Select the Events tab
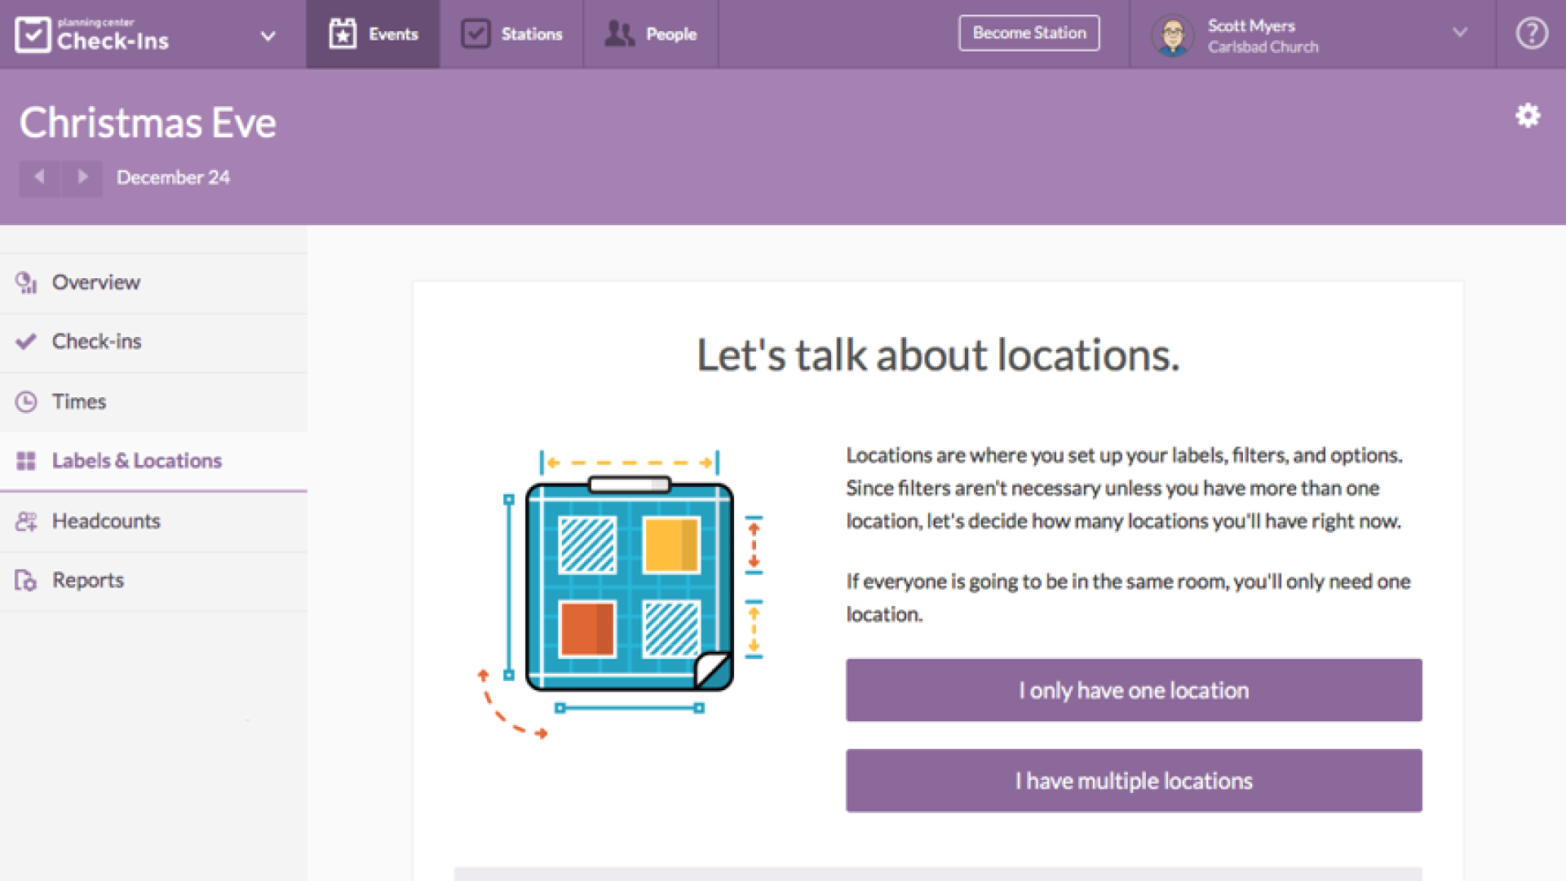Screen dimensions: 1566x881 (373, 33)
